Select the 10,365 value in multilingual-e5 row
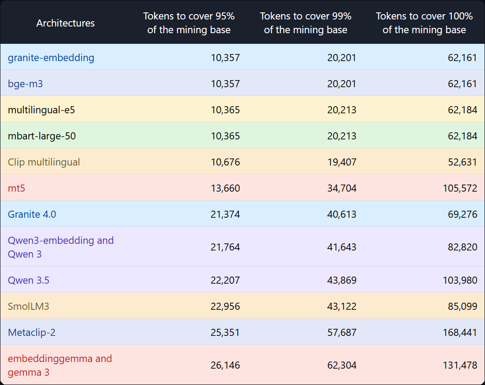This screenshot has height=385, width=485. click(x=225, y=110)
